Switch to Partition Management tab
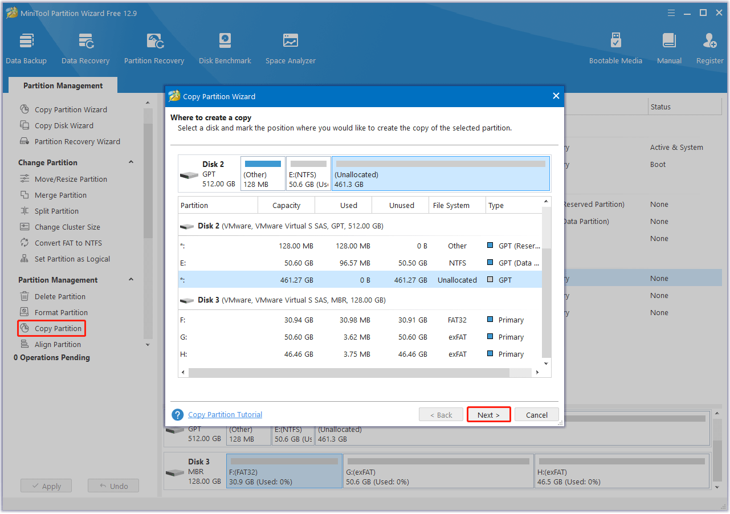The height and width of the screenshot is (514, 730). [63, 85]
